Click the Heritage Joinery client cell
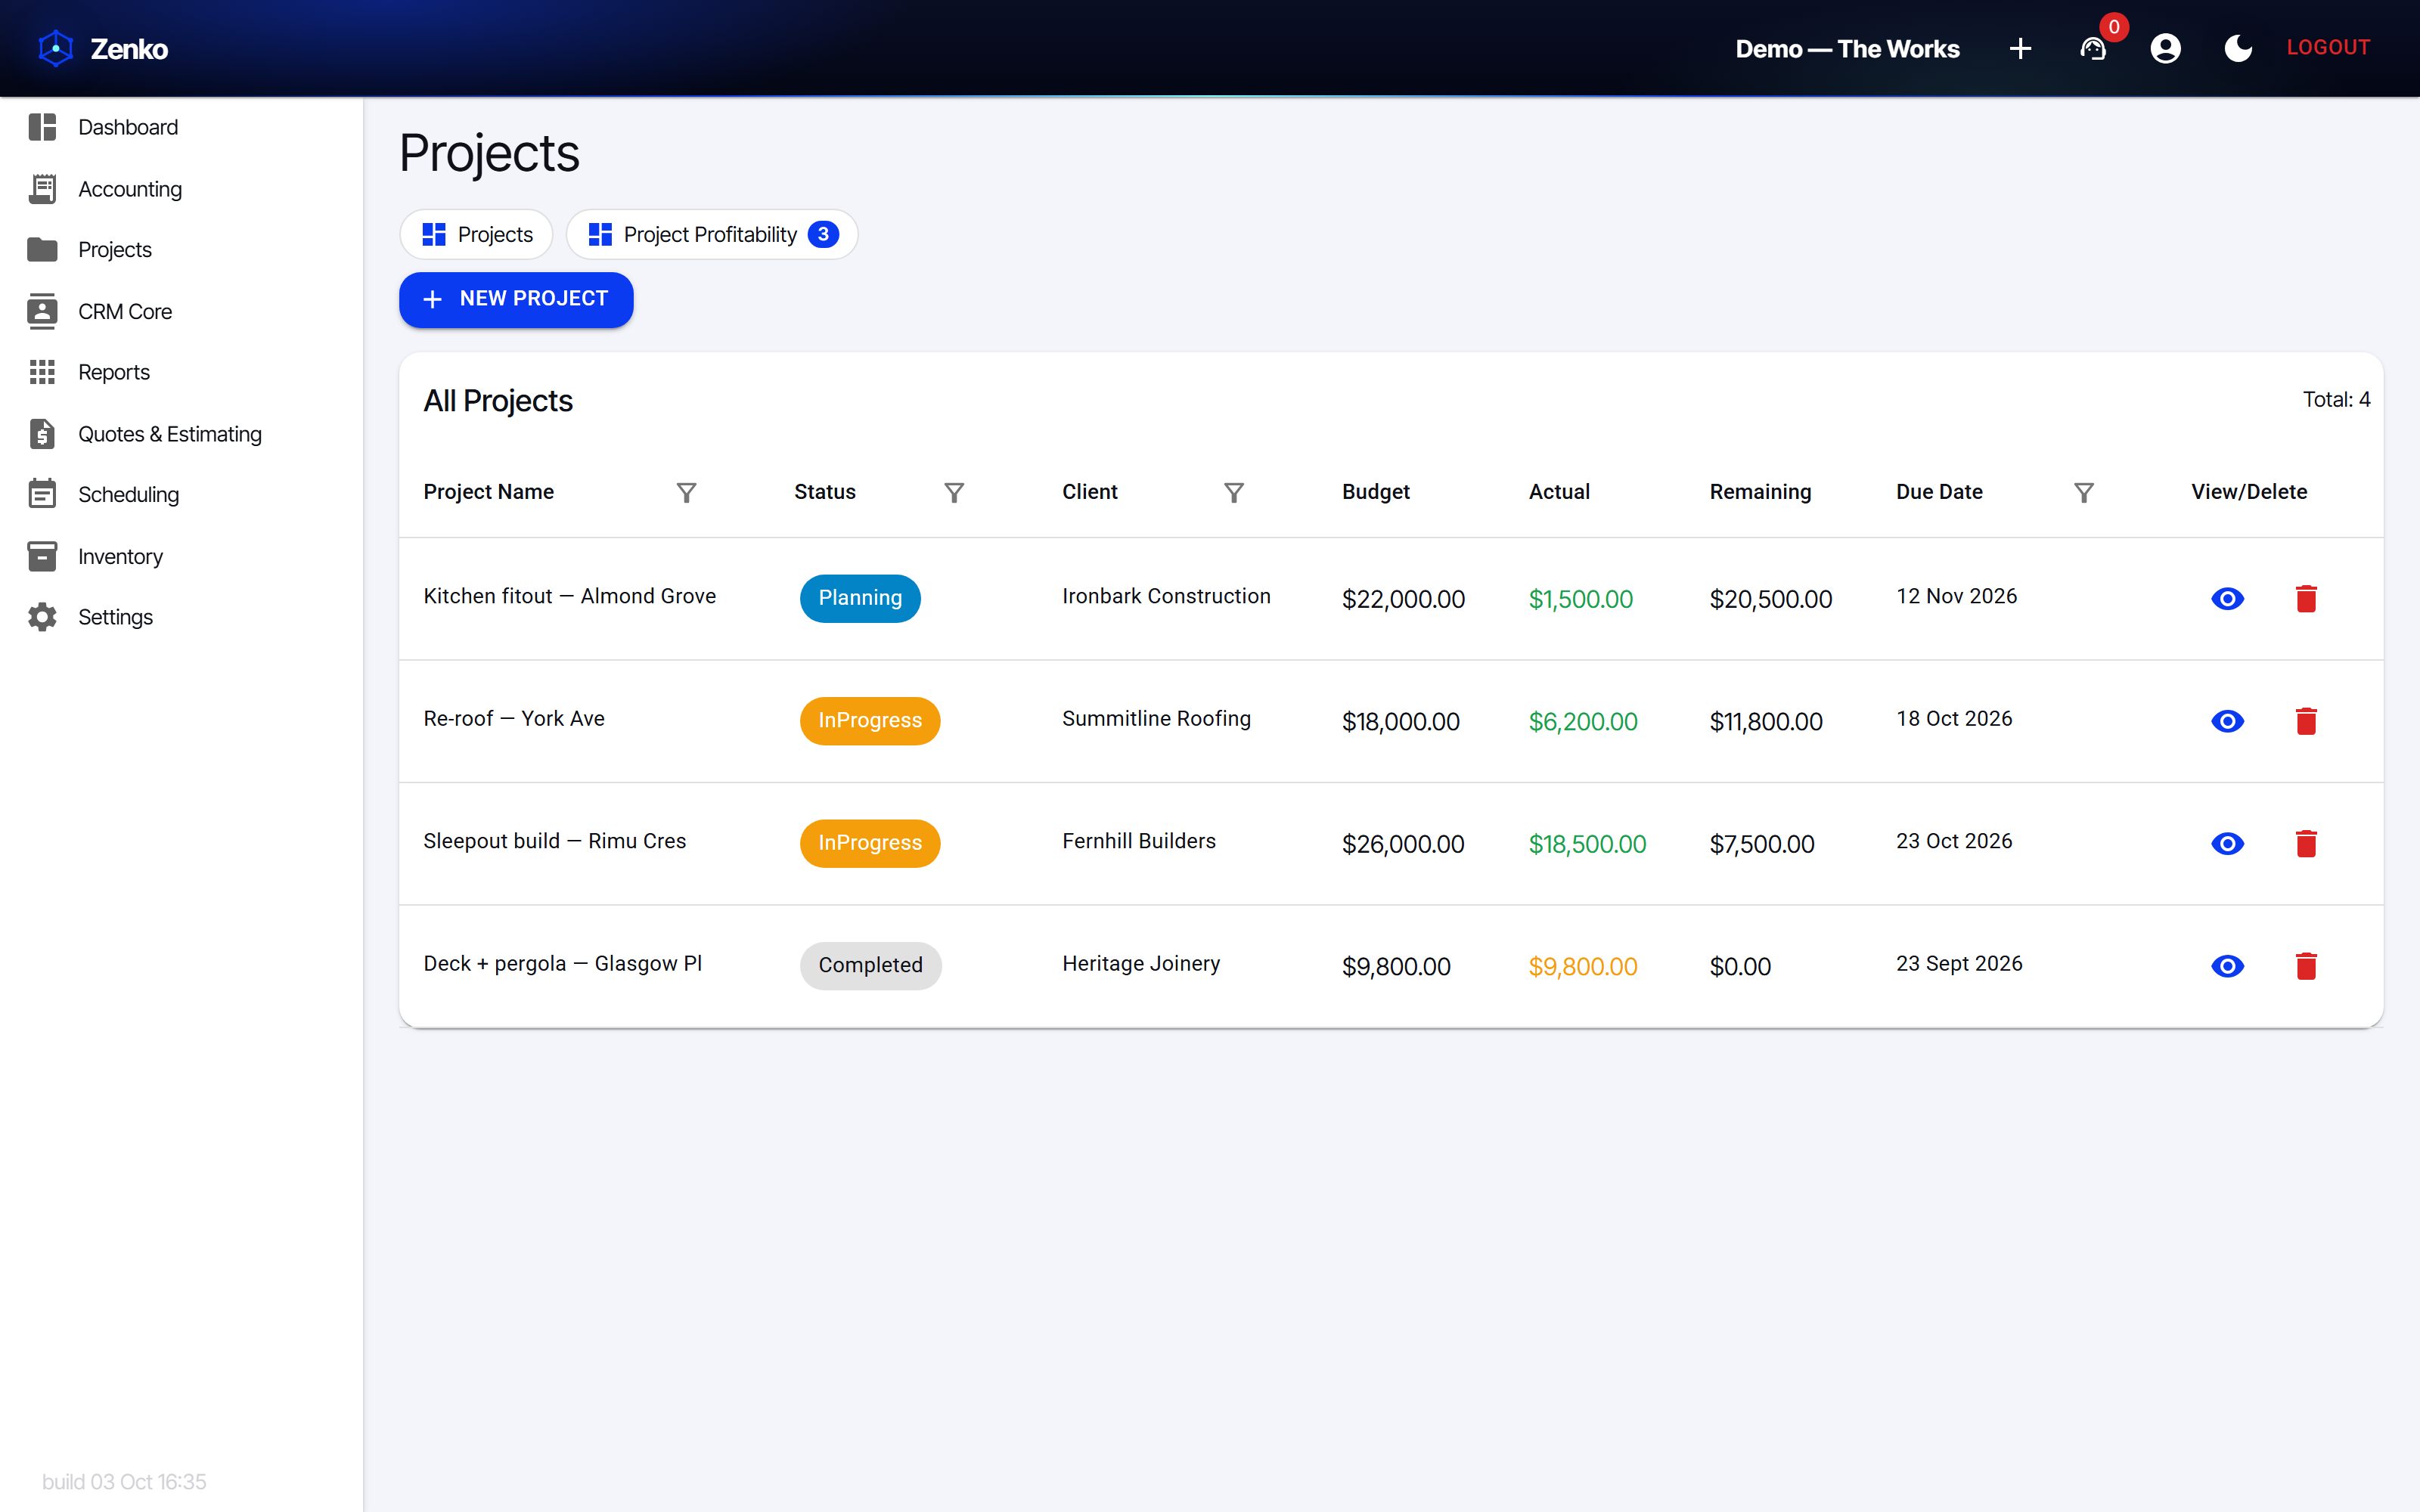The image size is (2420, 1512). click(x=1141, y=963)
